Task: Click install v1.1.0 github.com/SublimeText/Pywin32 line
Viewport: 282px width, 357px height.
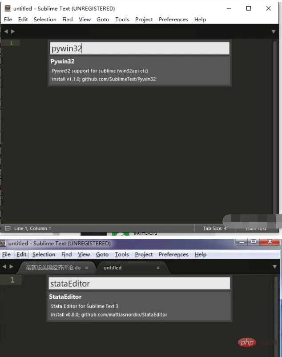Action: click(x=104, y=79)
